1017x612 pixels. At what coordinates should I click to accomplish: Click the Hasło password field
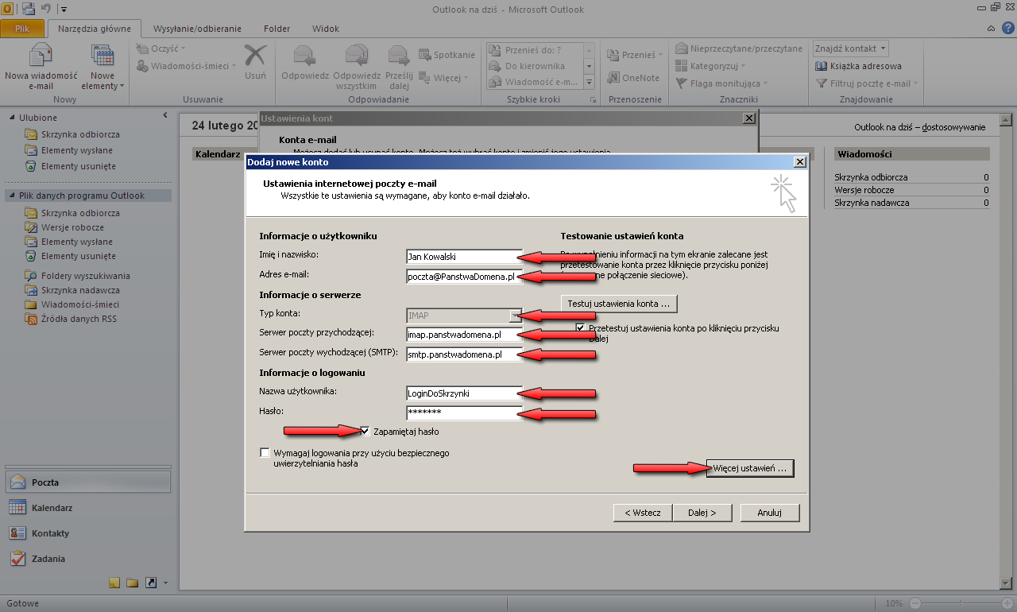[x=464, y=413]
